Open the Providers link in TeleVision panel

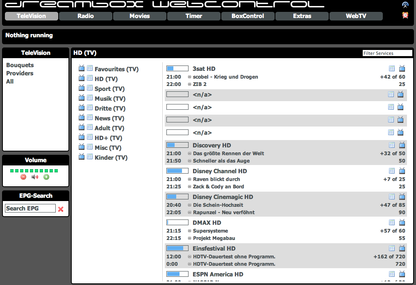20,73
